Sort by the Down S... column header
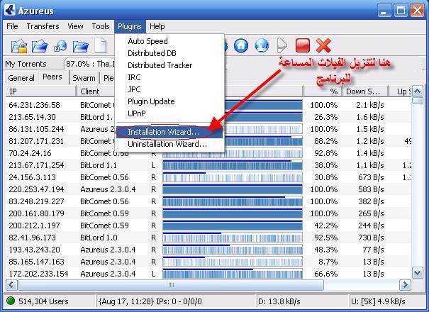 pos(365,91)
